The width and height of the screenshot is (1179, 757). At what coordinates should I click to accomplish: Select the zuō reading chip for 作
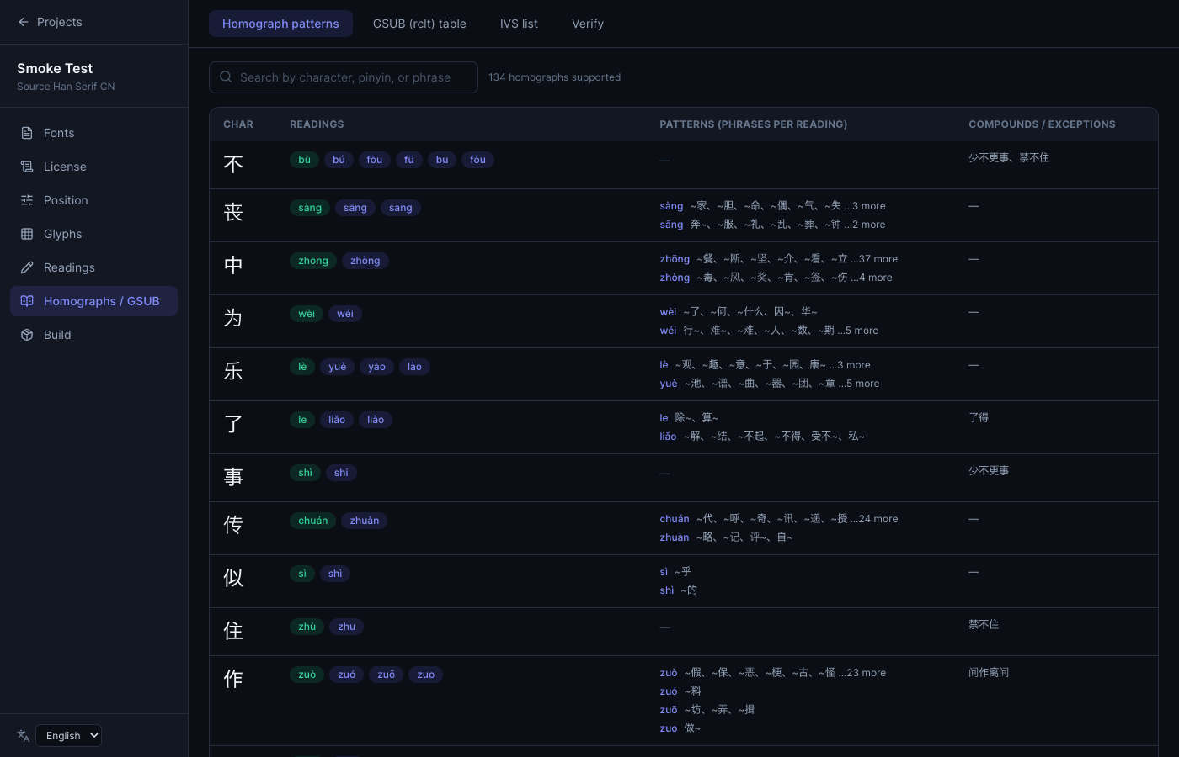coord(387,675)
